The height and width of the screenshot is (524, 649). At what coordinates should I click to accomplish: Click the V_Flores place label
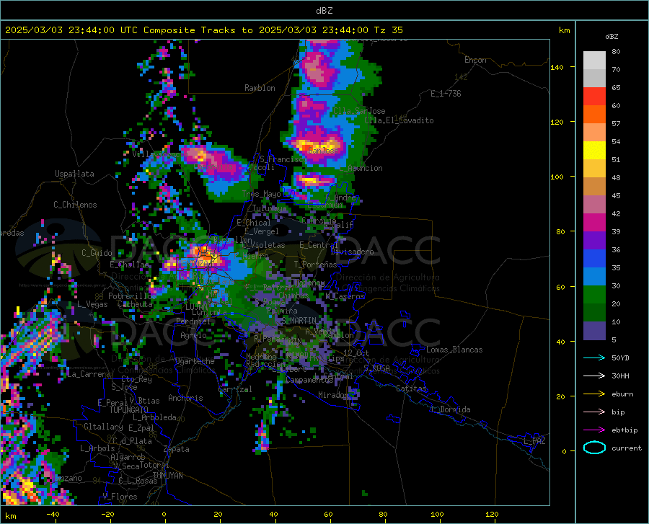click(x=120, y=497)
